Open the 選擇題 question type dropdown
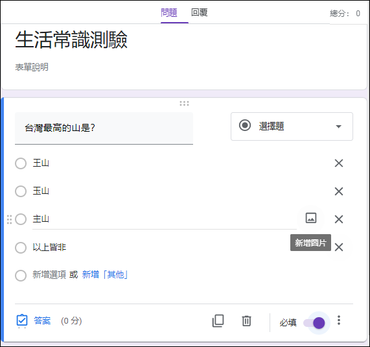370x347 pixels. (x=292, y=126)
